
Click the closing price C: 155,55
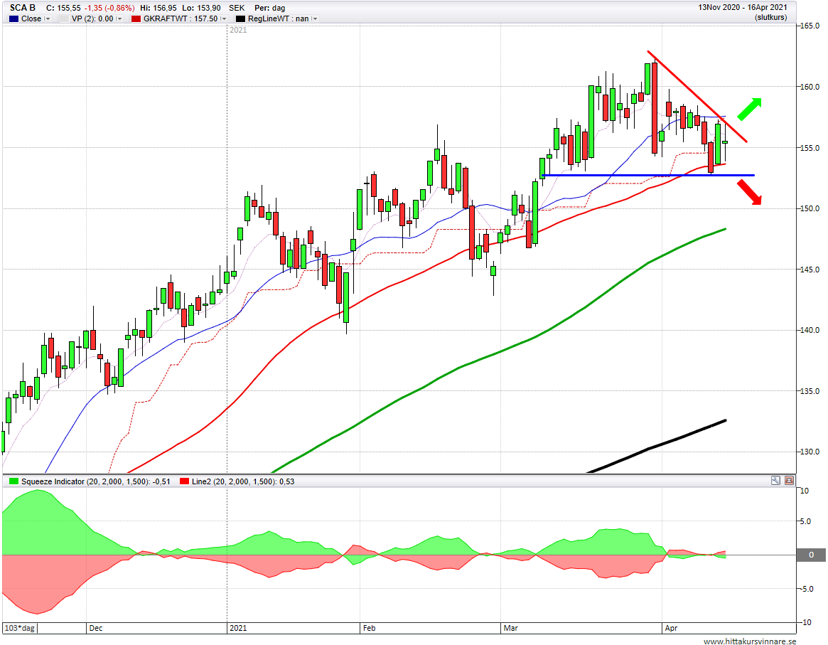(x=63, y=8)
